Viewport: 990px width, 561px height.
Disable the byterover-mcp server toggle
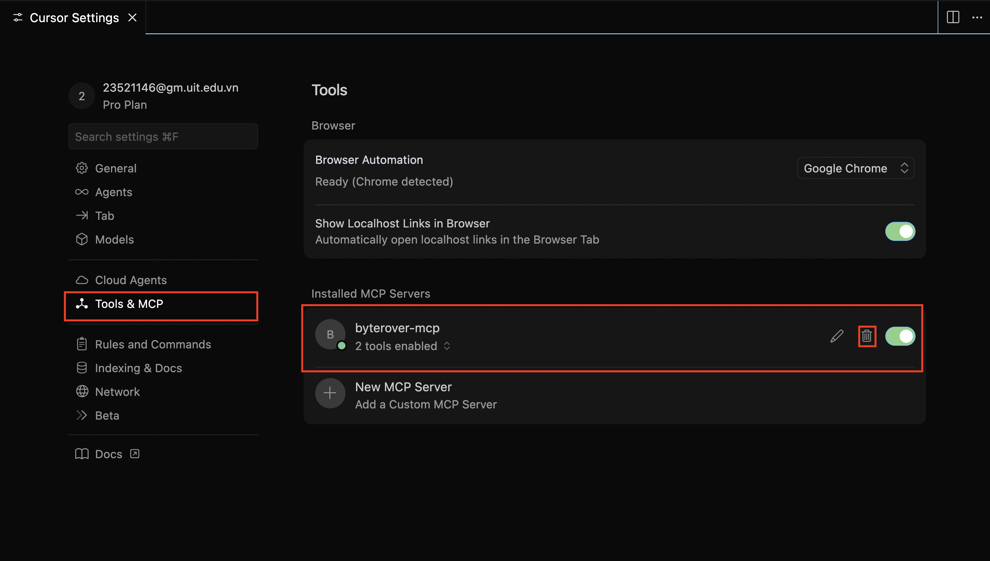coord(900,336)
